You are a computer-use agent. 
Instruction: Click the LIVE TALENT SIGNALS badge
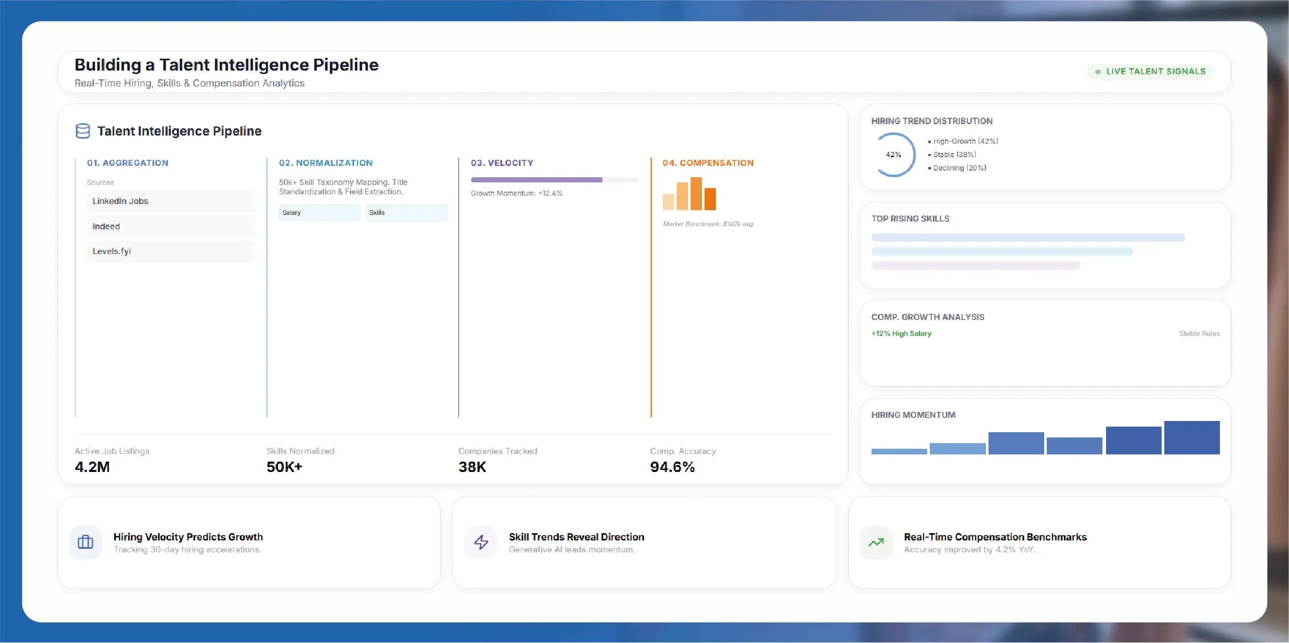1150,72
